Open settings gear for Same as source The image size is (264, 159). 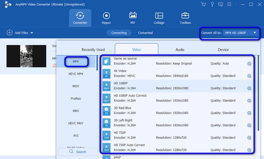249,64
